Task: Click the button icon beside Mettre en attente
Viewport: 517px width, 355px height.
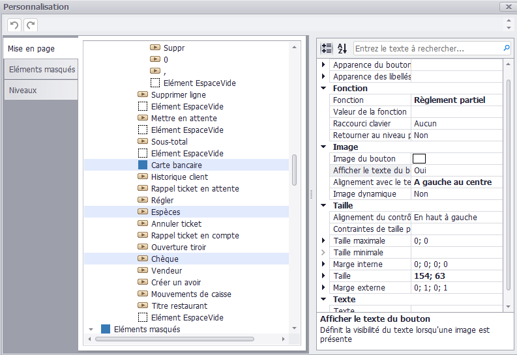Action: click(x=142, y=118)
